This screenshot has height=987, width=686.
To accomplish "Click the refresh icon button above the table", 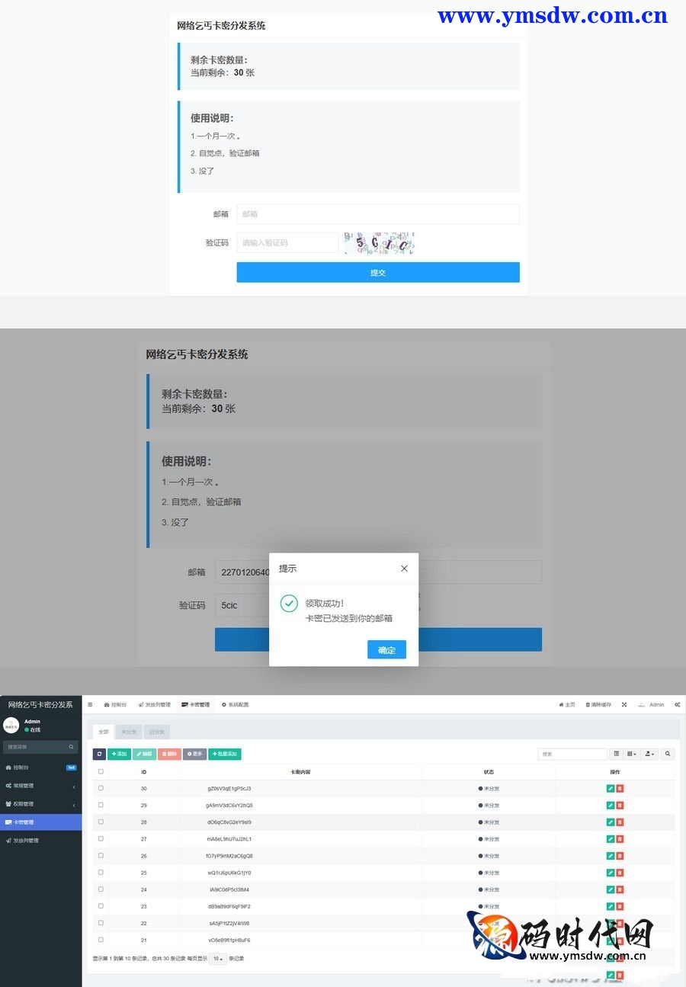I will point(99,754).
